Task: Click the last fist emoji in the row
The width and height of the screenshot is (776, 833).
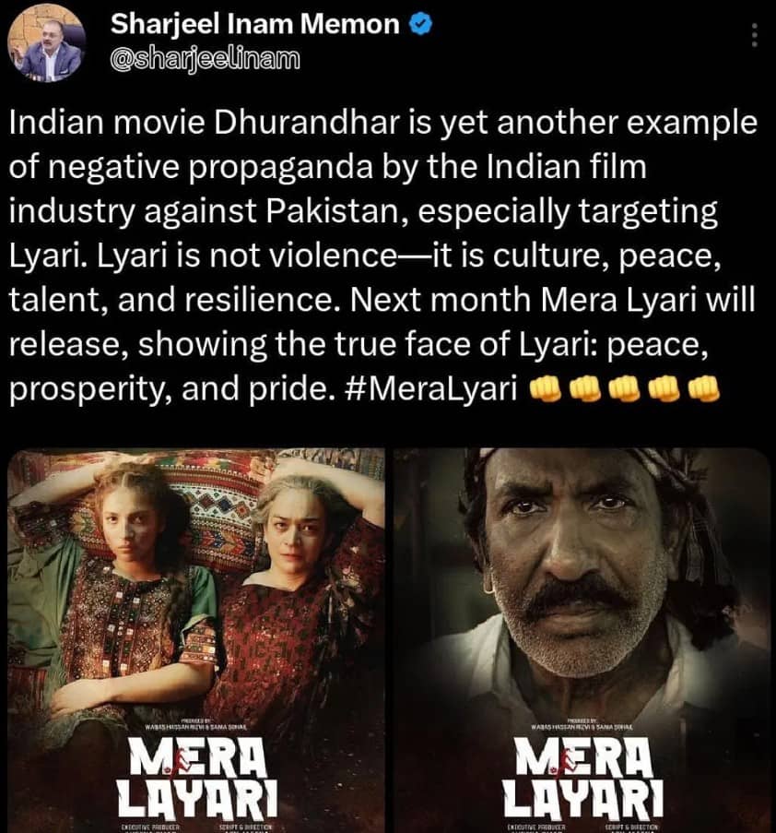Action: 704,389
